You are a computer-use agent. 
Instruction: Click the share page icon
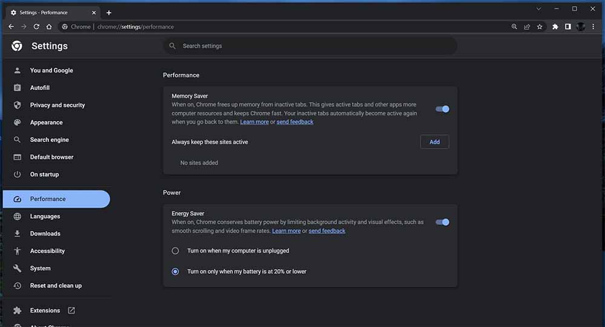pyautogui.click(x=527, y=27)
